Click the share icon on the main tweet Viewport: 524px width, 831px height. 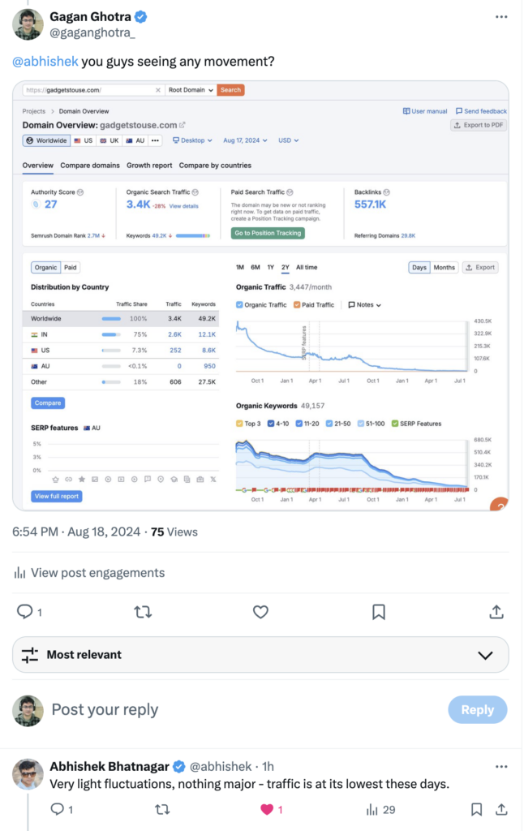(x=496, y=612)
